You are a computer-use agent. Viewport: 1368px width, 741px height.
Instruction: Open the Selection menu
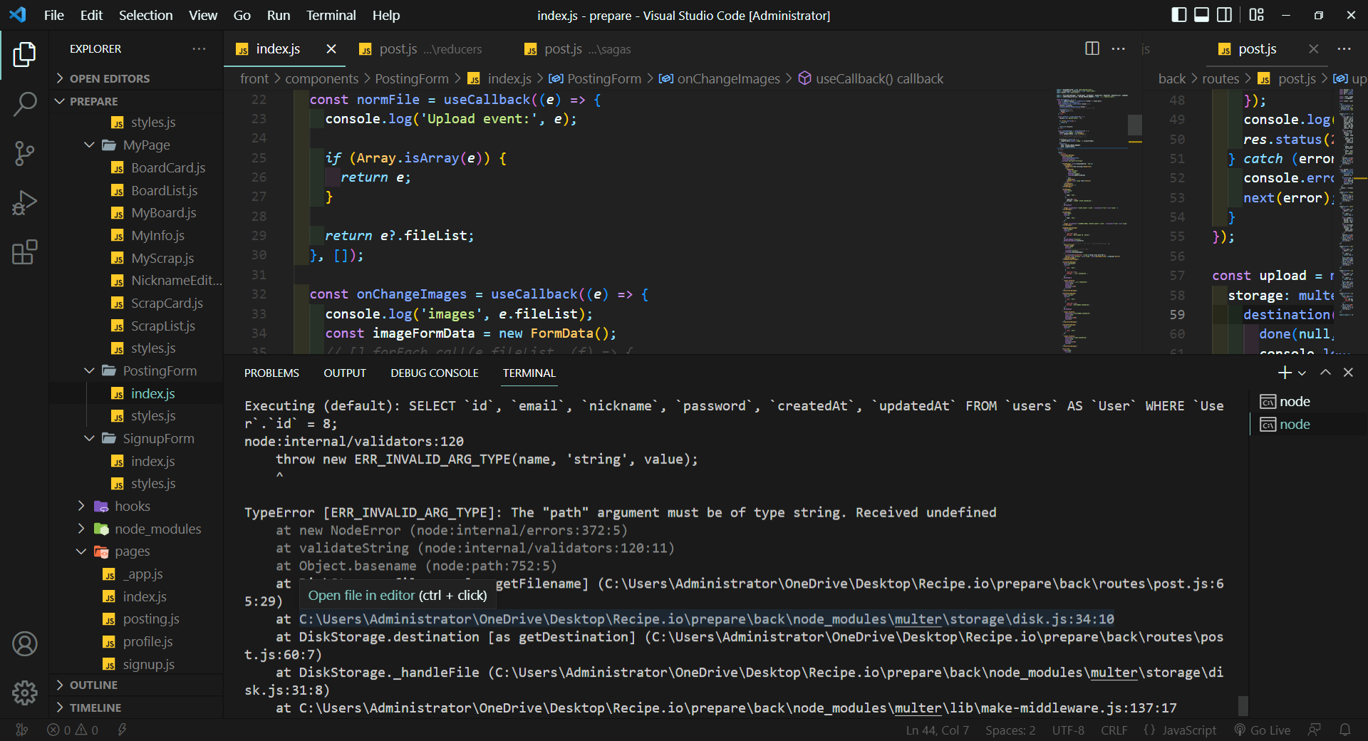(x=145, y=15)
